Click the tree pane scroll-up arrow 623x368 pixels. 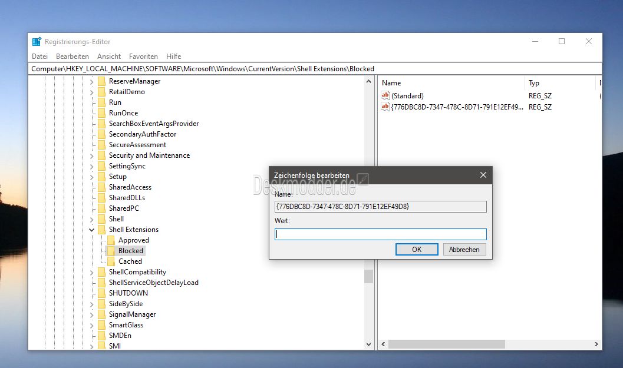[x=368, y=81]
